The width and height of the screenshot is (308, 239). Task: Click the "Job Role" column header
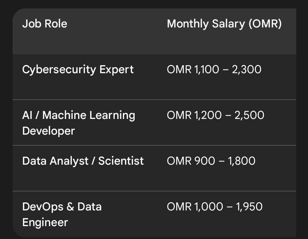tap(45, 23)
